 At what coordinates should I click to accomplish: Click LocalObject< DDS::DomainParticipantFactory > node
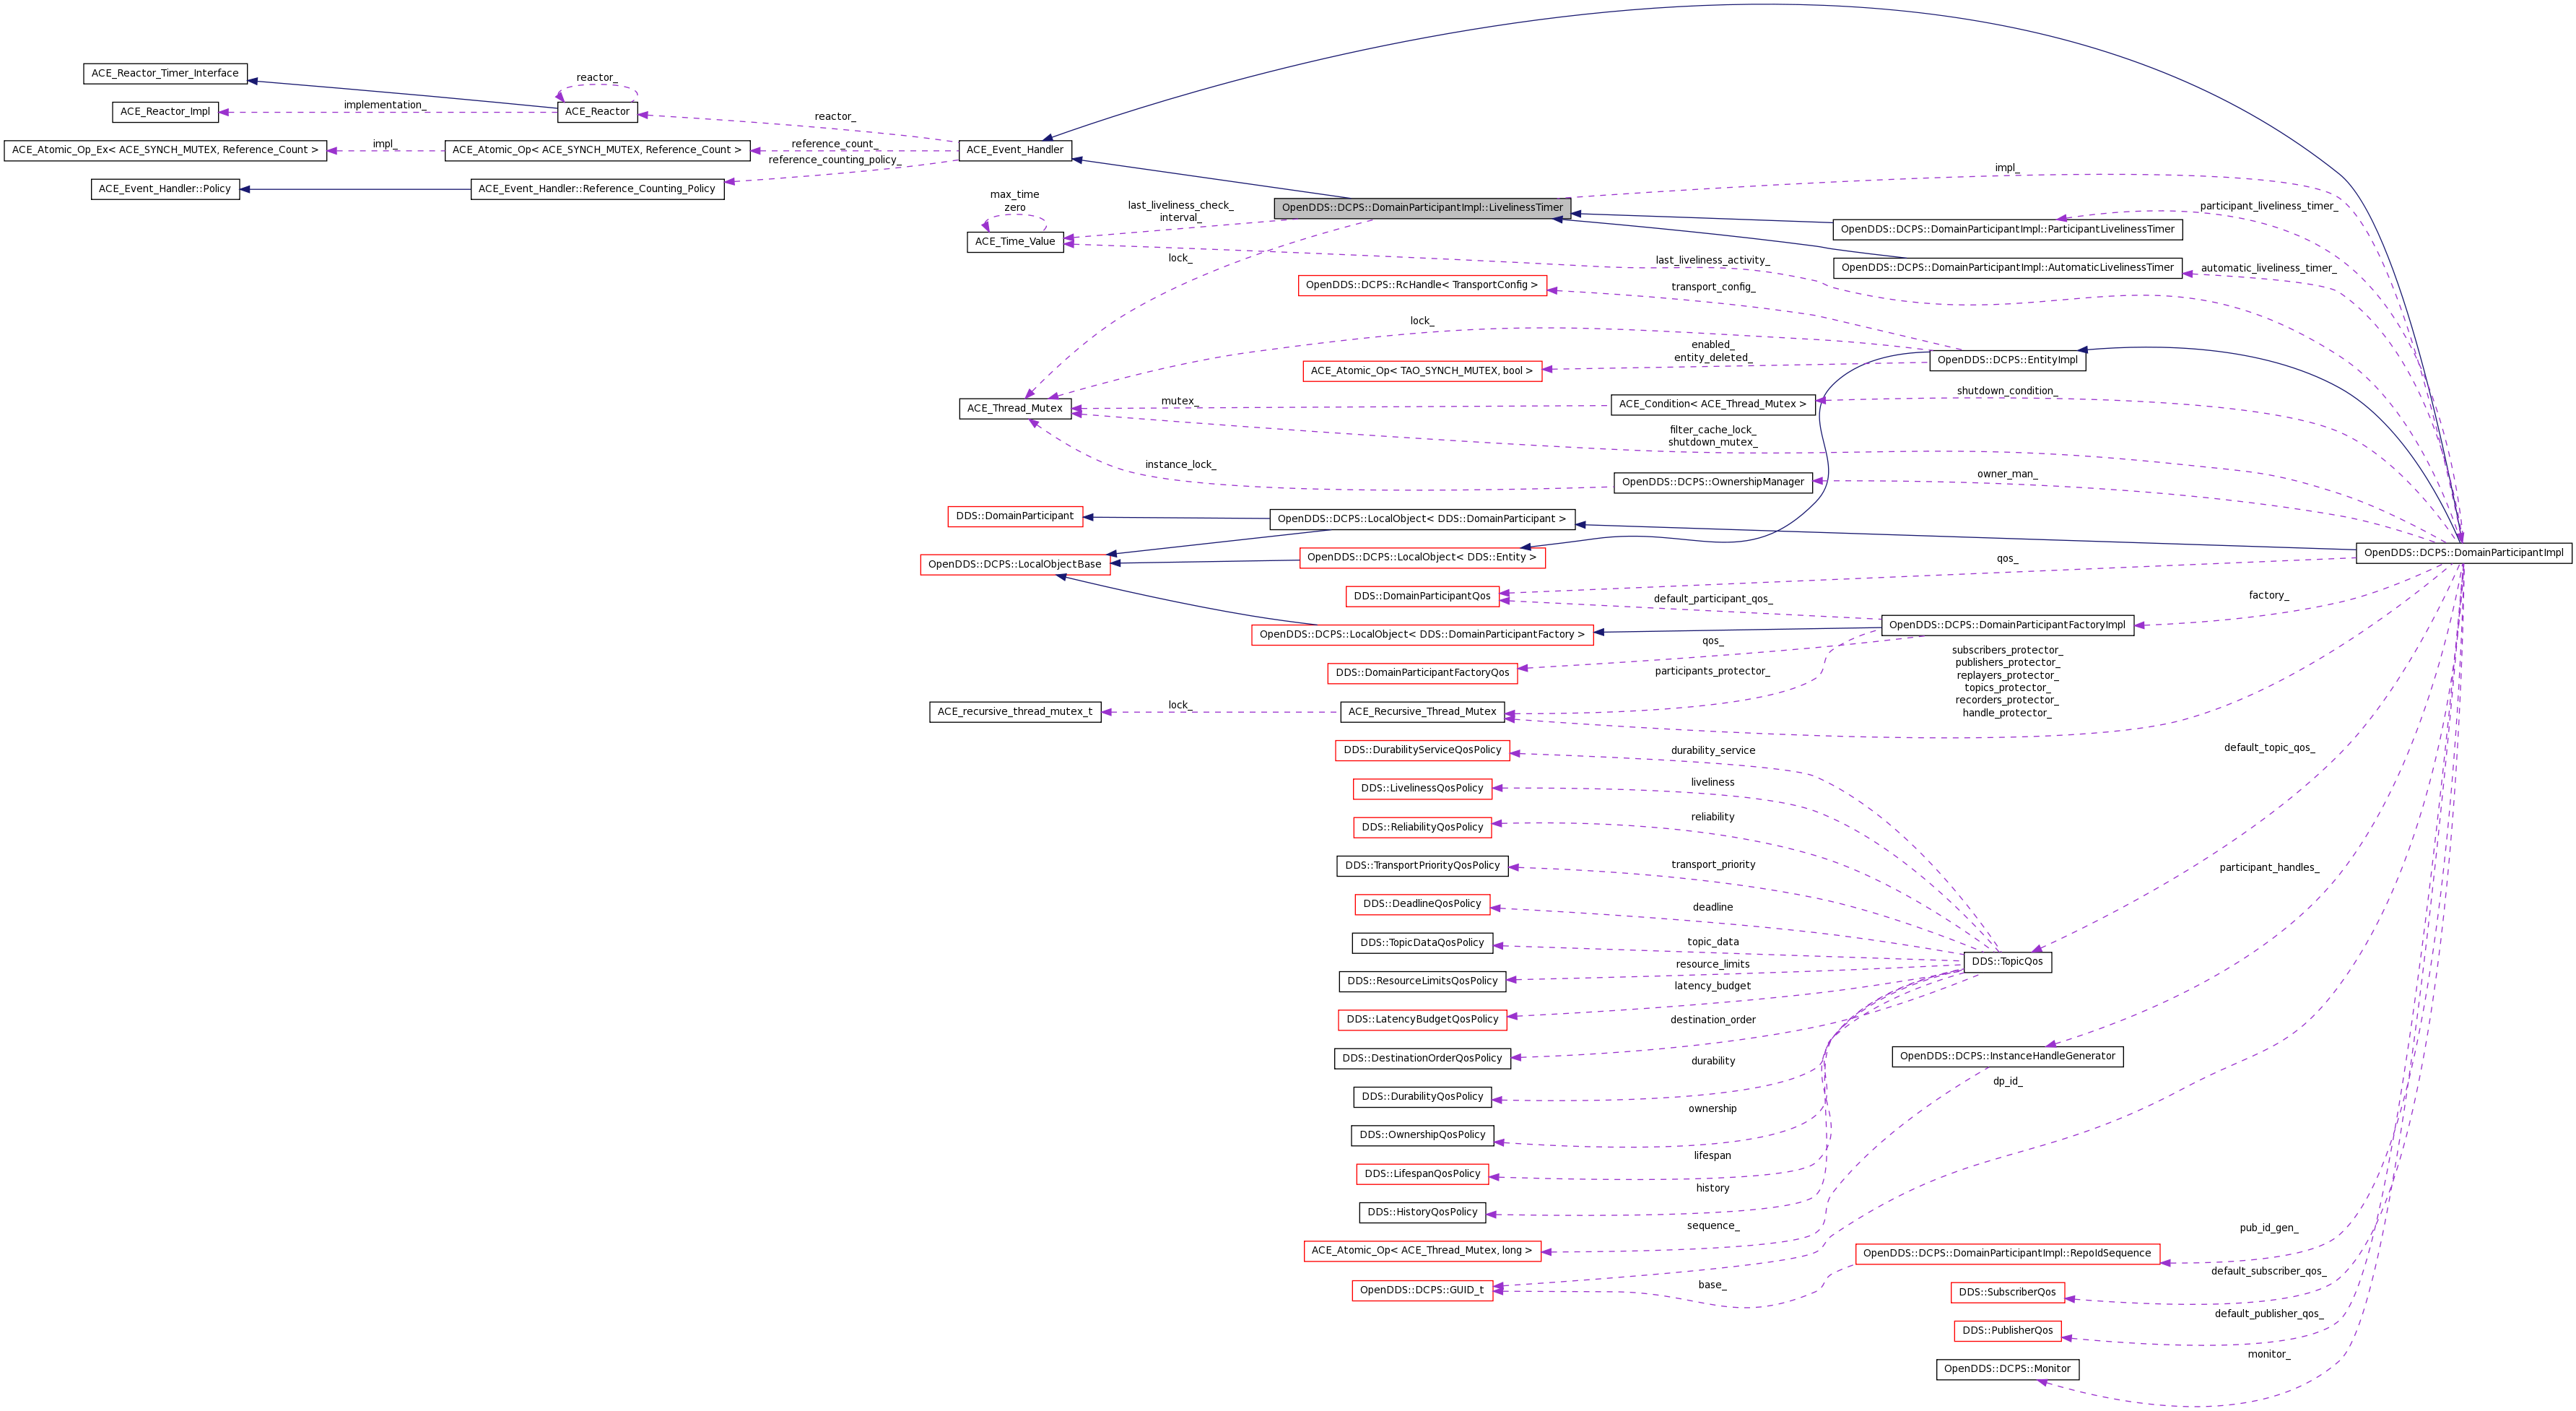1422,635
